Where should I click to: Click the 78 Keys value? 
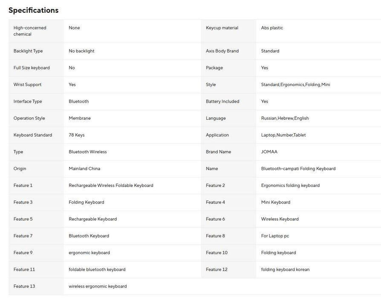coord(77,135)
